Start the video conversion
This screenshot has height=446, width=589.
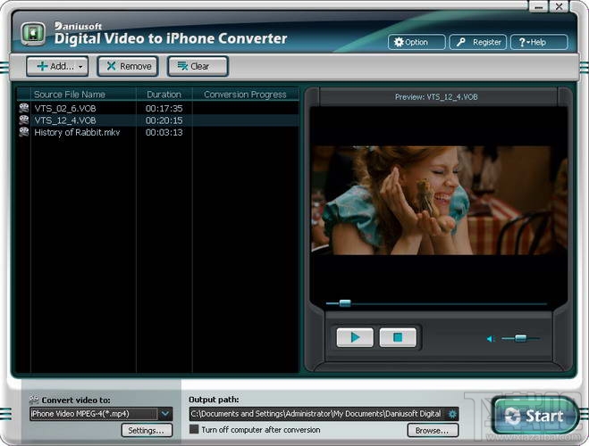(x=534, y=416)
